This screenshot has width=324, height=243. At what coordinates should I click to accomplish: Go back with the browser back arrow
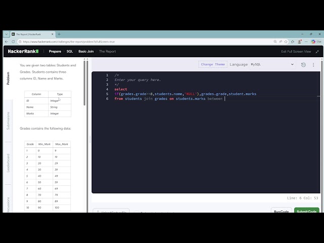(x=7, y=42)
